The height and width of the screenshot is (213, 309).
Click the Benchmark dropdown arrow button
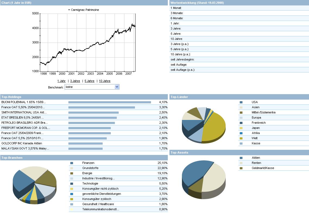[x=117, y=87]
